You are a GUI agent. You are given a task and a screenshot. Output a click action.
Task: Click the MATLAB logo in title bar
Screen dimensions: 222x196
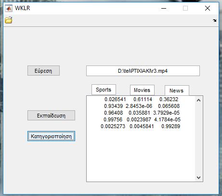9,8
